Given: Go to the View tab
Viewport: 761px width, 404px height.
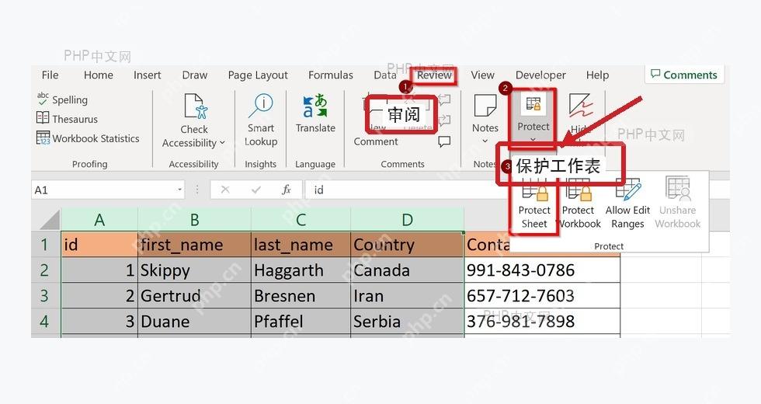Looking at the screenshot, I should [482, 75].
